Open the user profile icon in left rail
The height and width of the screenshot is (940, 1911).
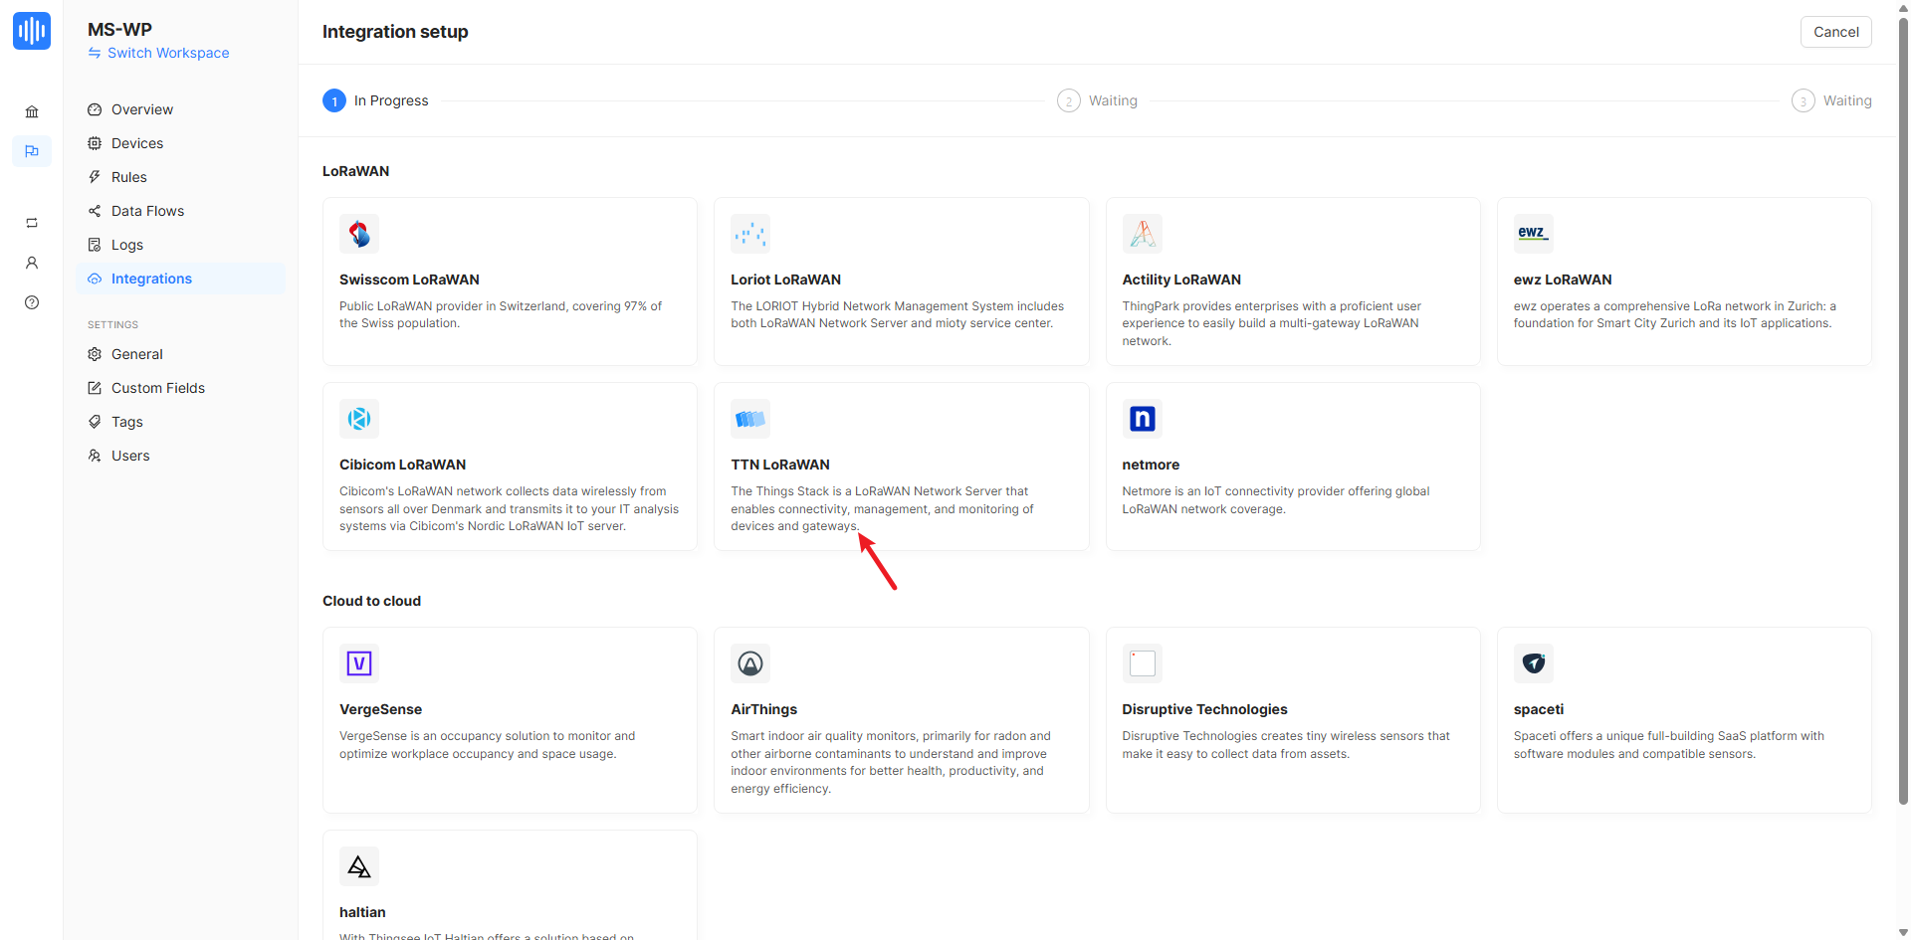tap(32, 263)
